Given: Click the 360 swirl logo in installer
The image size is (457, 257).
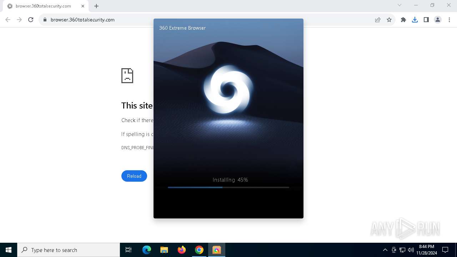Looking at the screenshot, I should point(228,89).
